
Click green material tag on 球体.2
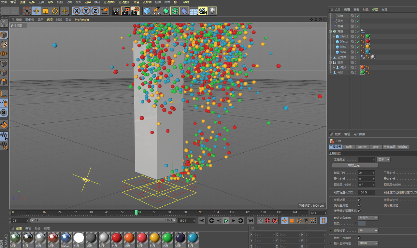(x=368, y=36)
